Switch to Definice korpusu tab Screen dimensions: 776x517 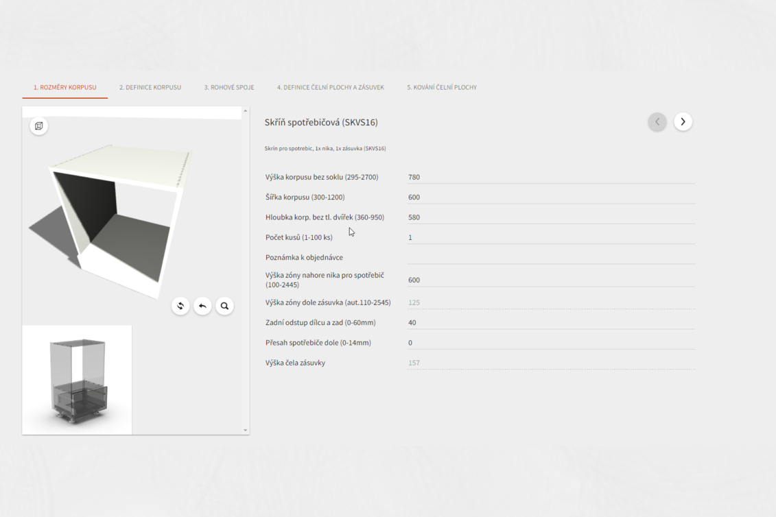click(150, 87)
